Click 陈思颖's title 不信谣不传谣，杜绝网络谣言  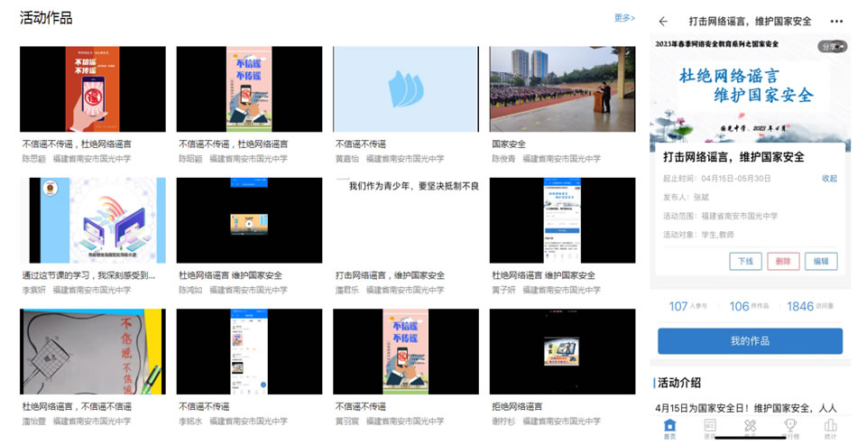[77, 144]
